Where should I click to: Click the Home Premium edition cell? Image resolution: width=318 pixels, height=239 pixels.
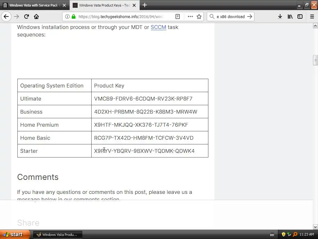tap(54, 124)
